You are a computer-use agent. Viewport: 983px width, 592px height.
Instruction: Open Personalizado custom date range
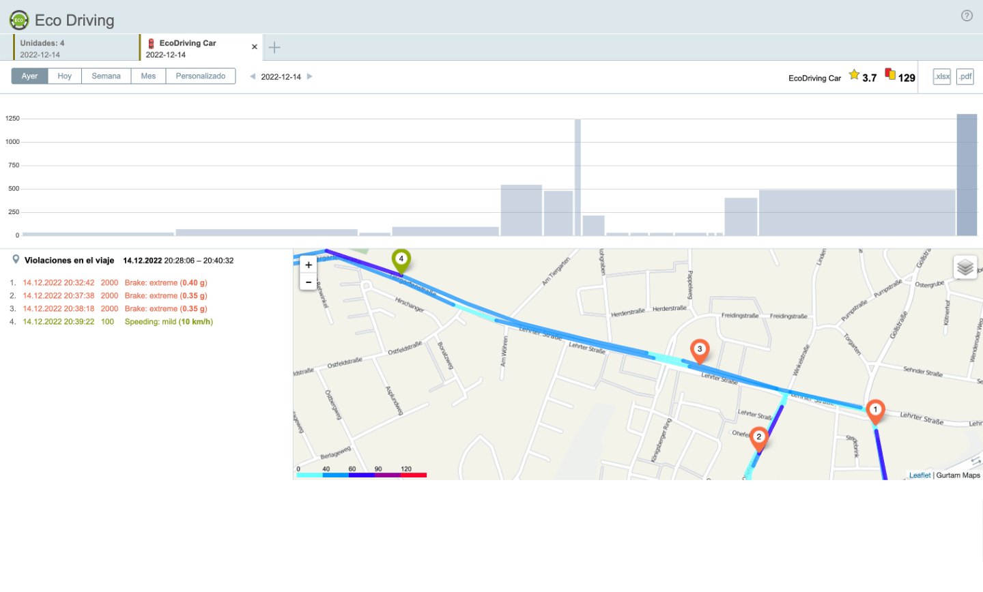pos(200,76)
